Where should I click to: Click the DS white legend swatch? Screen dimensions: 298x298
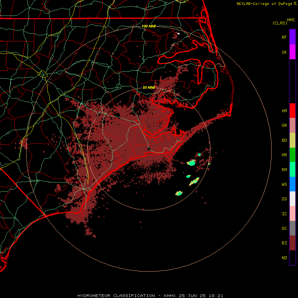pos(292,199)
